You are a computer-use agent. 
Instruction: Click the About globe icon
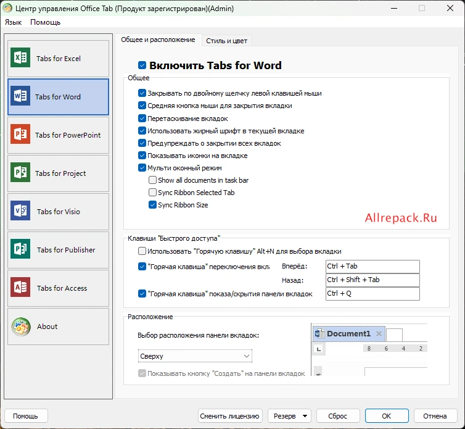21,327
